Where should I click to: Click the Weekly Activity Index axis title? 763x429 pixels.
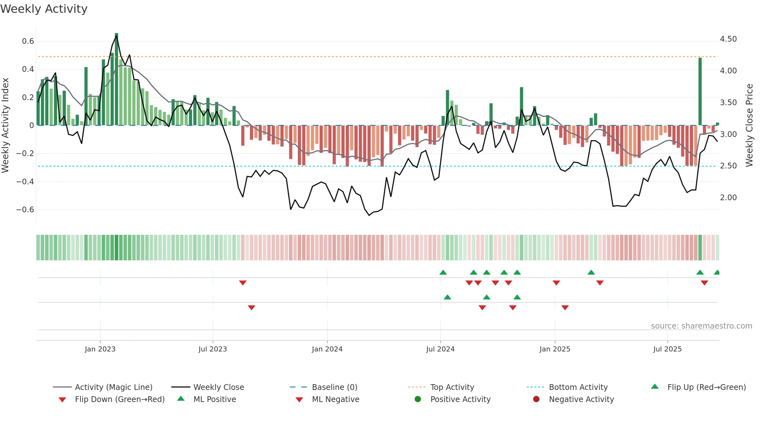(x=5, y=125)
